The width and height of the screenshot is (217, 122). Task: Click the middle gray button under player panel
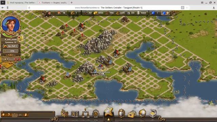pos(11,59)
